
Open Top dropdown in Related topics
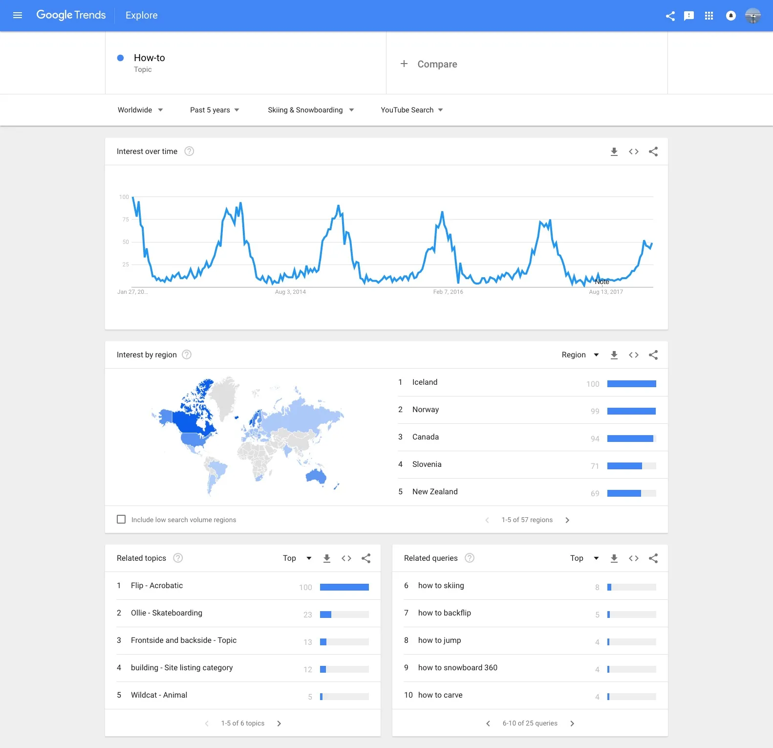tap(298, 558)
